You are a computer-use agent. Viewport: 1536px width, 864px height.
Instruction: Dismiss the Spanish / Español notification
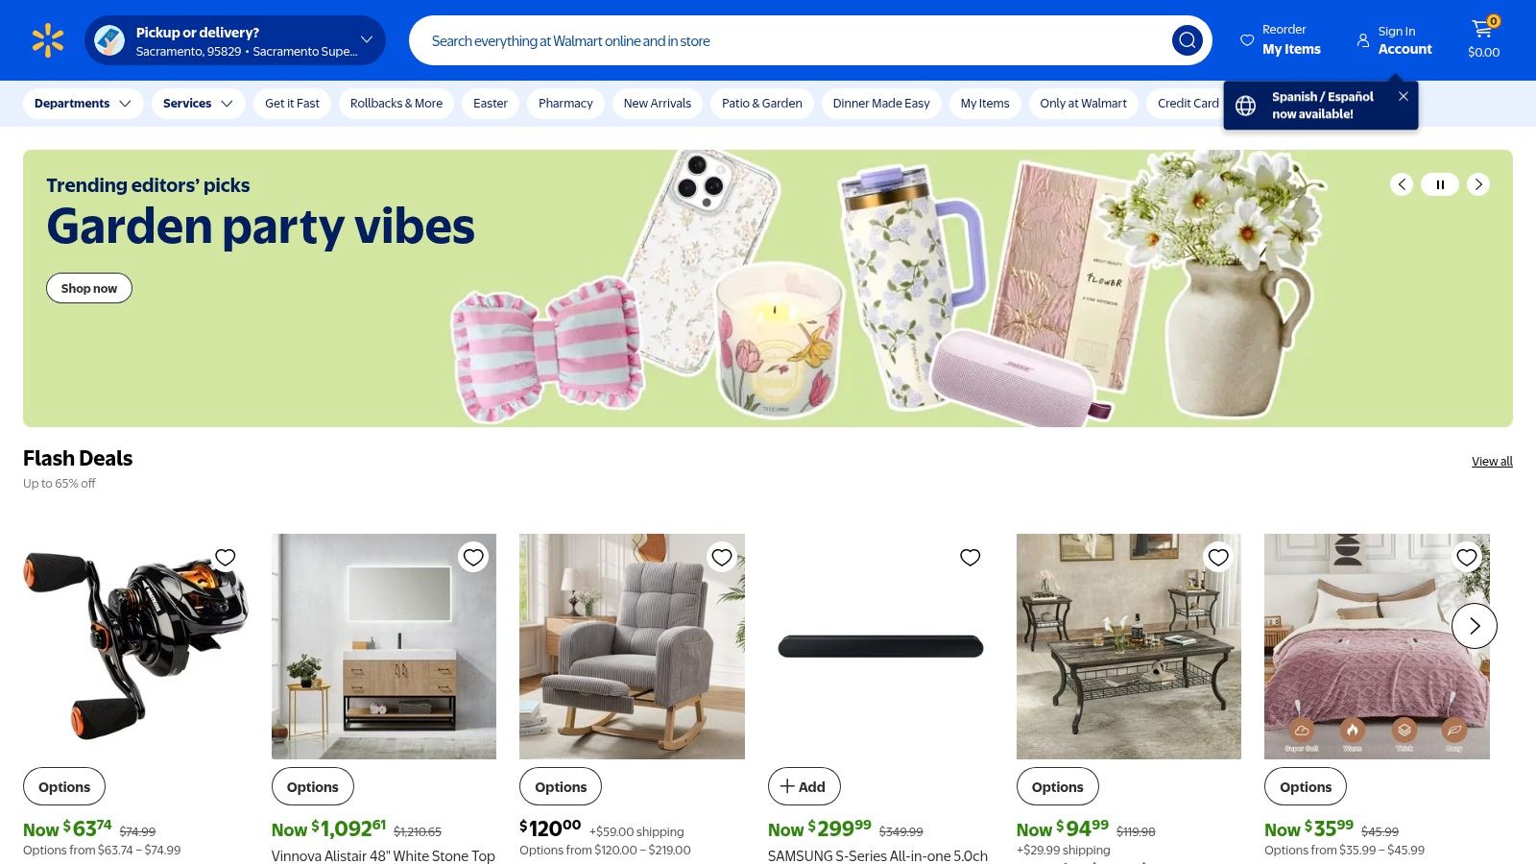click(1404, 96)
